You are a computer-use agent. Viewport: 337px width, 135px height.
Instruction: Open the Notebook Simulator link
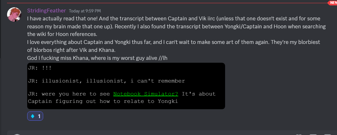145,94
